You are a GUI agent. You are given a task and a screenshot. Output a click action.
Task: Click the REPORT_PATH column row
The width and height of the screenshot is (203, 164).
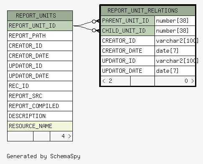(x=40, y=36)
